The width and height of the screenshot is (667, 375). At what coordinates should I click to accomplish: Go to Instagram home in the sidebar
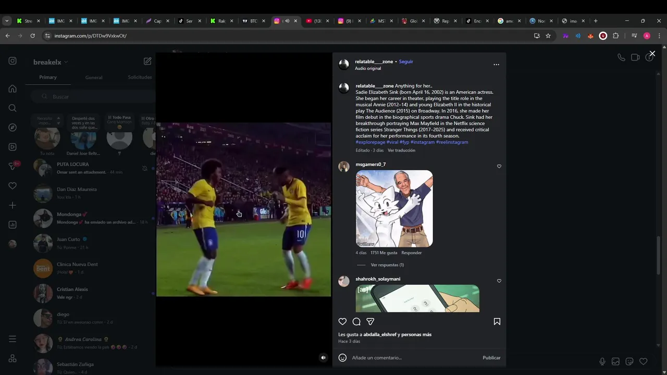click(x=13, y=89)
